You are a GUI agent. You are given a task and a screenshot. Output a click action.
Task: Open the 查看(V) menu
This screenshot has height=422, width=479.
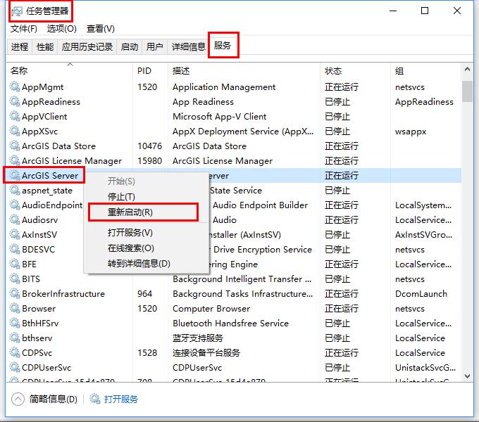click(101, 29)
